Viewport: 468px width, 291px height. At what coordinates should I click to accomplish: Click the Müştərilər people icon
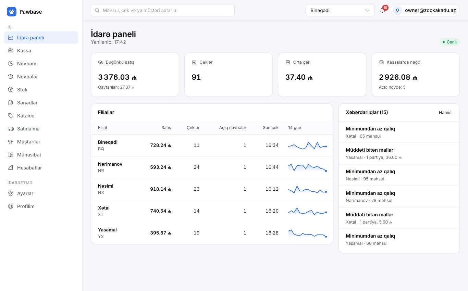(11, 142)
